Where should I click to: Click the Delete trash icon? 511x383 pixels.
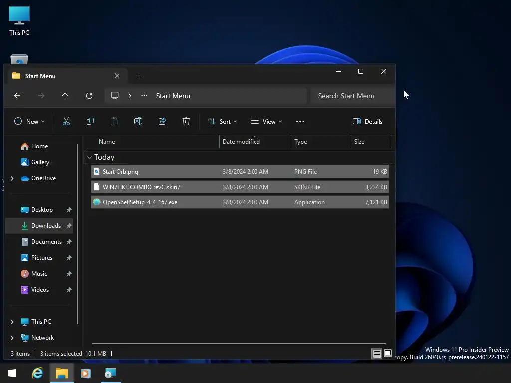click(186, 122)
